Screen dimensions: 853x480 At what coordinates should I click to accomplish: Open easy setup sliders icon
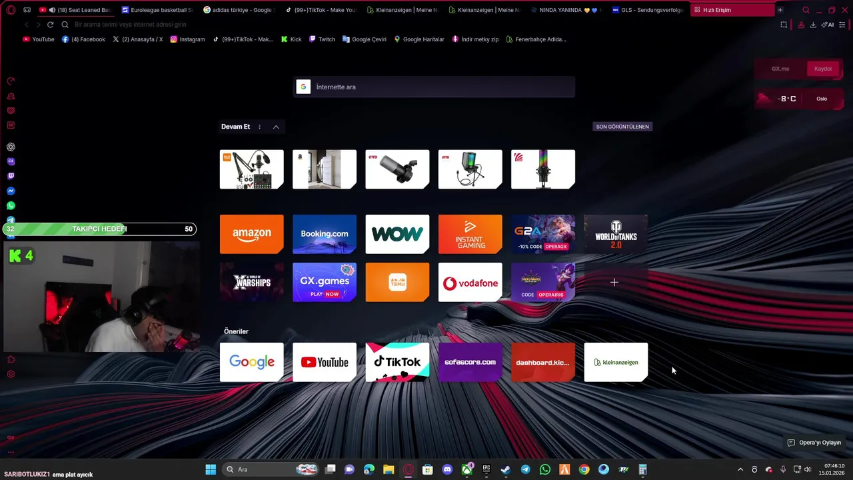click(843, 25)
